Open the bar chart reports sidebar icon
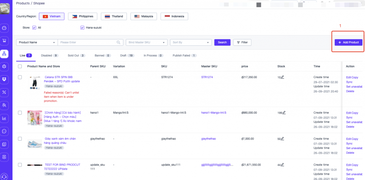The image size is (365, 180). [x=5, y=118]
